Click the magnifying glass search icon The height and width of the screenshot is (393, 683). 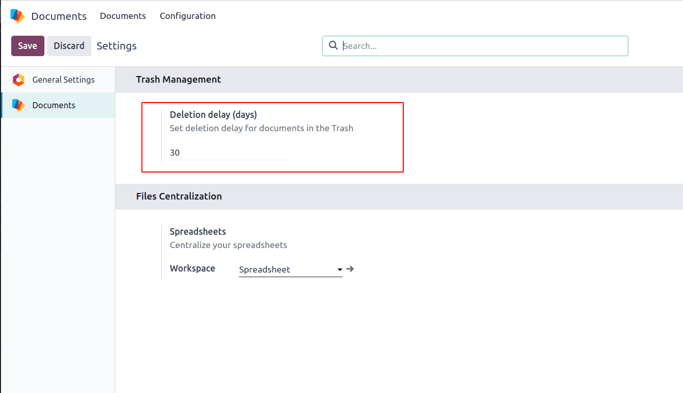333,45
